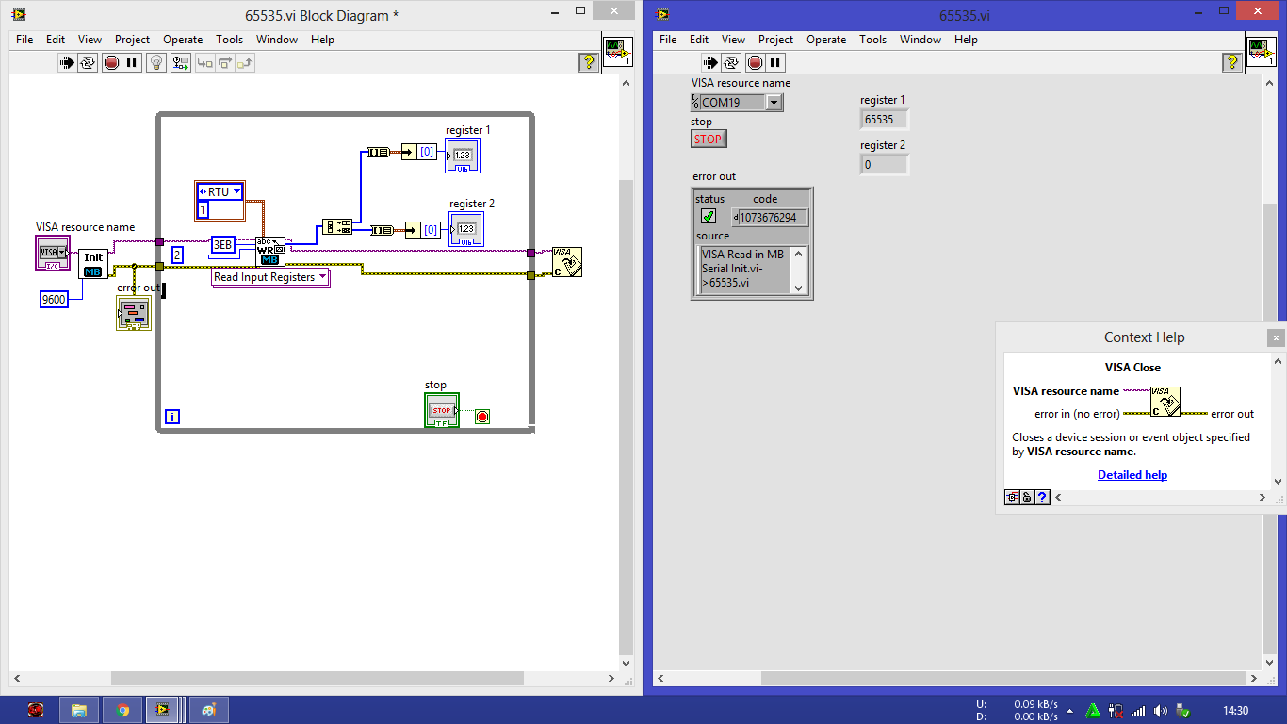The height and width of the screenshot is (724, 1287).
Task: Click register 2 indicator showing 0
Action: (x=884, y=164)
